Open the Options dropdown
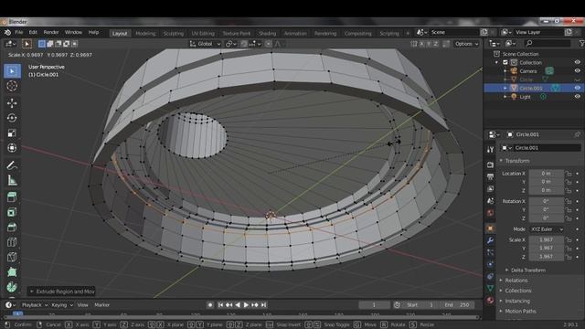 [x=466, y=44]
